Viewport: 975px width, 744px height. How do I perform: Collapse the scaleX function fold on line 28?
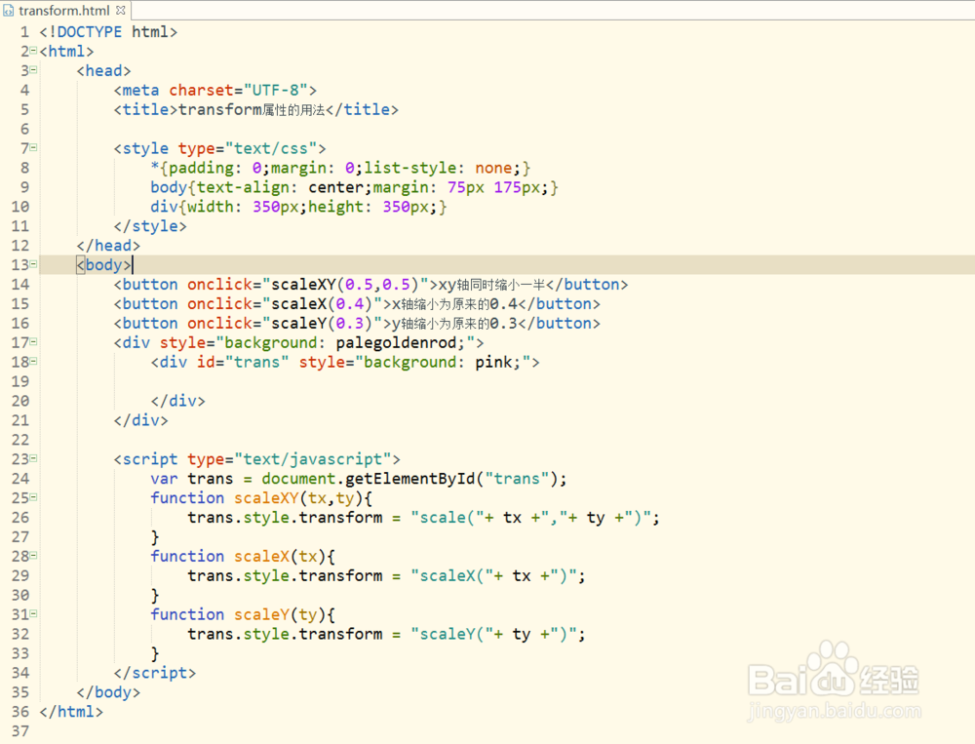pyautogui.click(x=33, y=555)
